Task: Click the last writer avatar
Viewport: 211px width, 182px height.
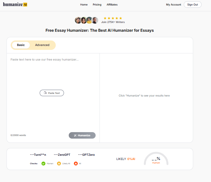Action: [95, 20]
